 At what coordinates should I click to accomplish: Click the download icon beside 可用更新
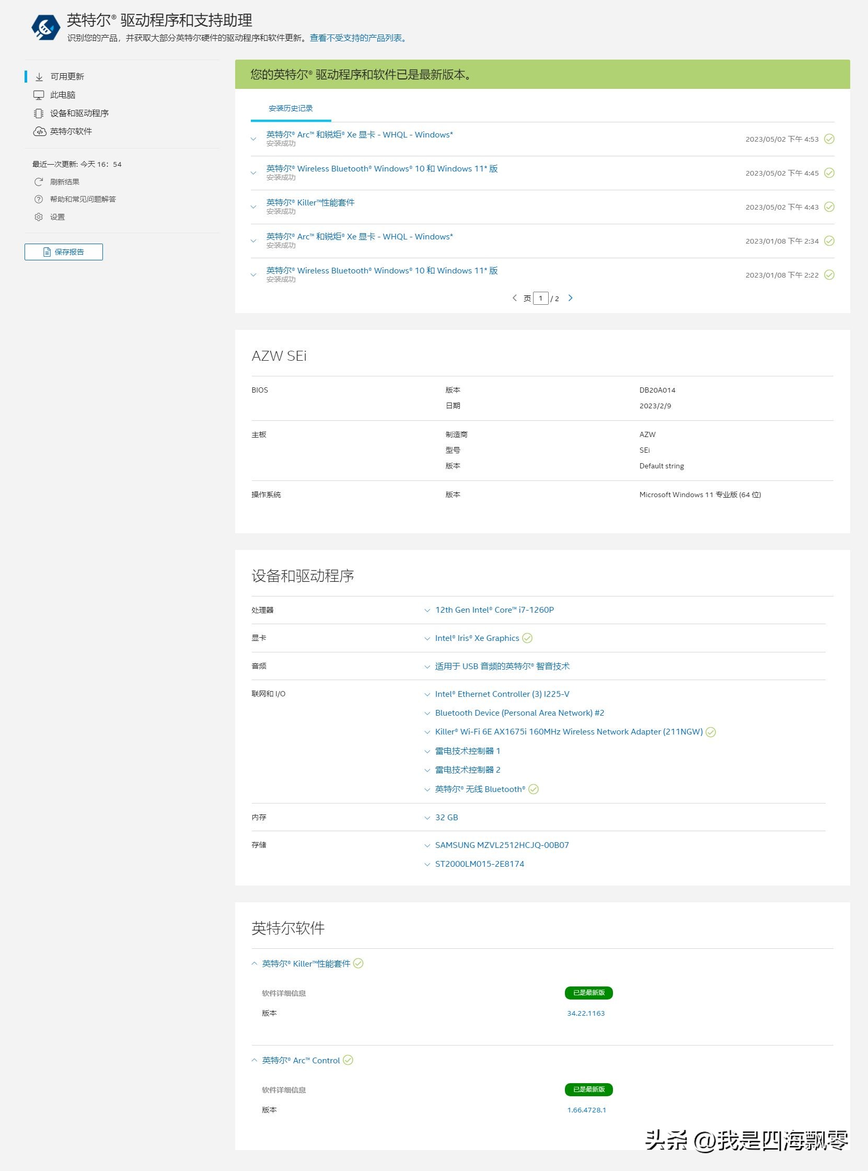pyautogui.click(x=39, y=77)
